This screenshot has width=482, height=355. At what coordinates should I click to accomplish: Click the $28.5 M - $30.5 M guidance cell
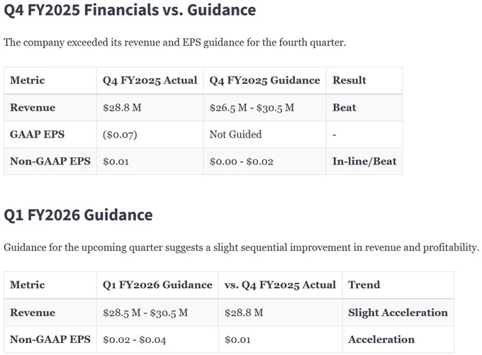[x=157, y=312]
